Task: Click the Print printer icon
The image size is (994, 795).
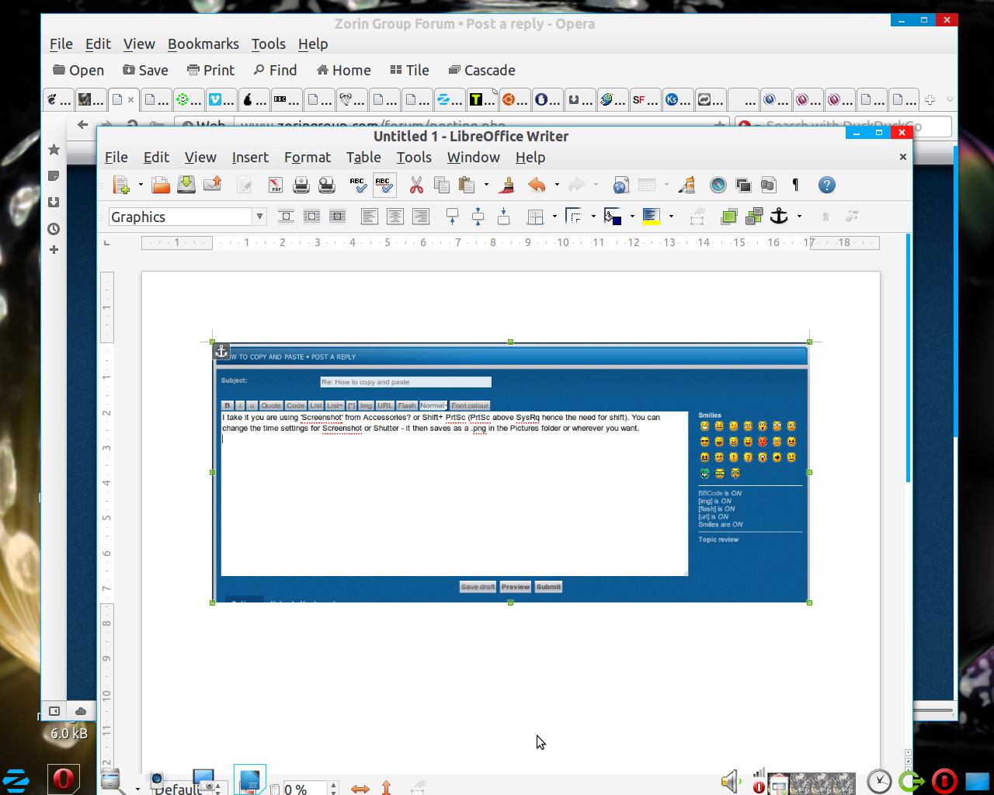Action: click(301, 185)
